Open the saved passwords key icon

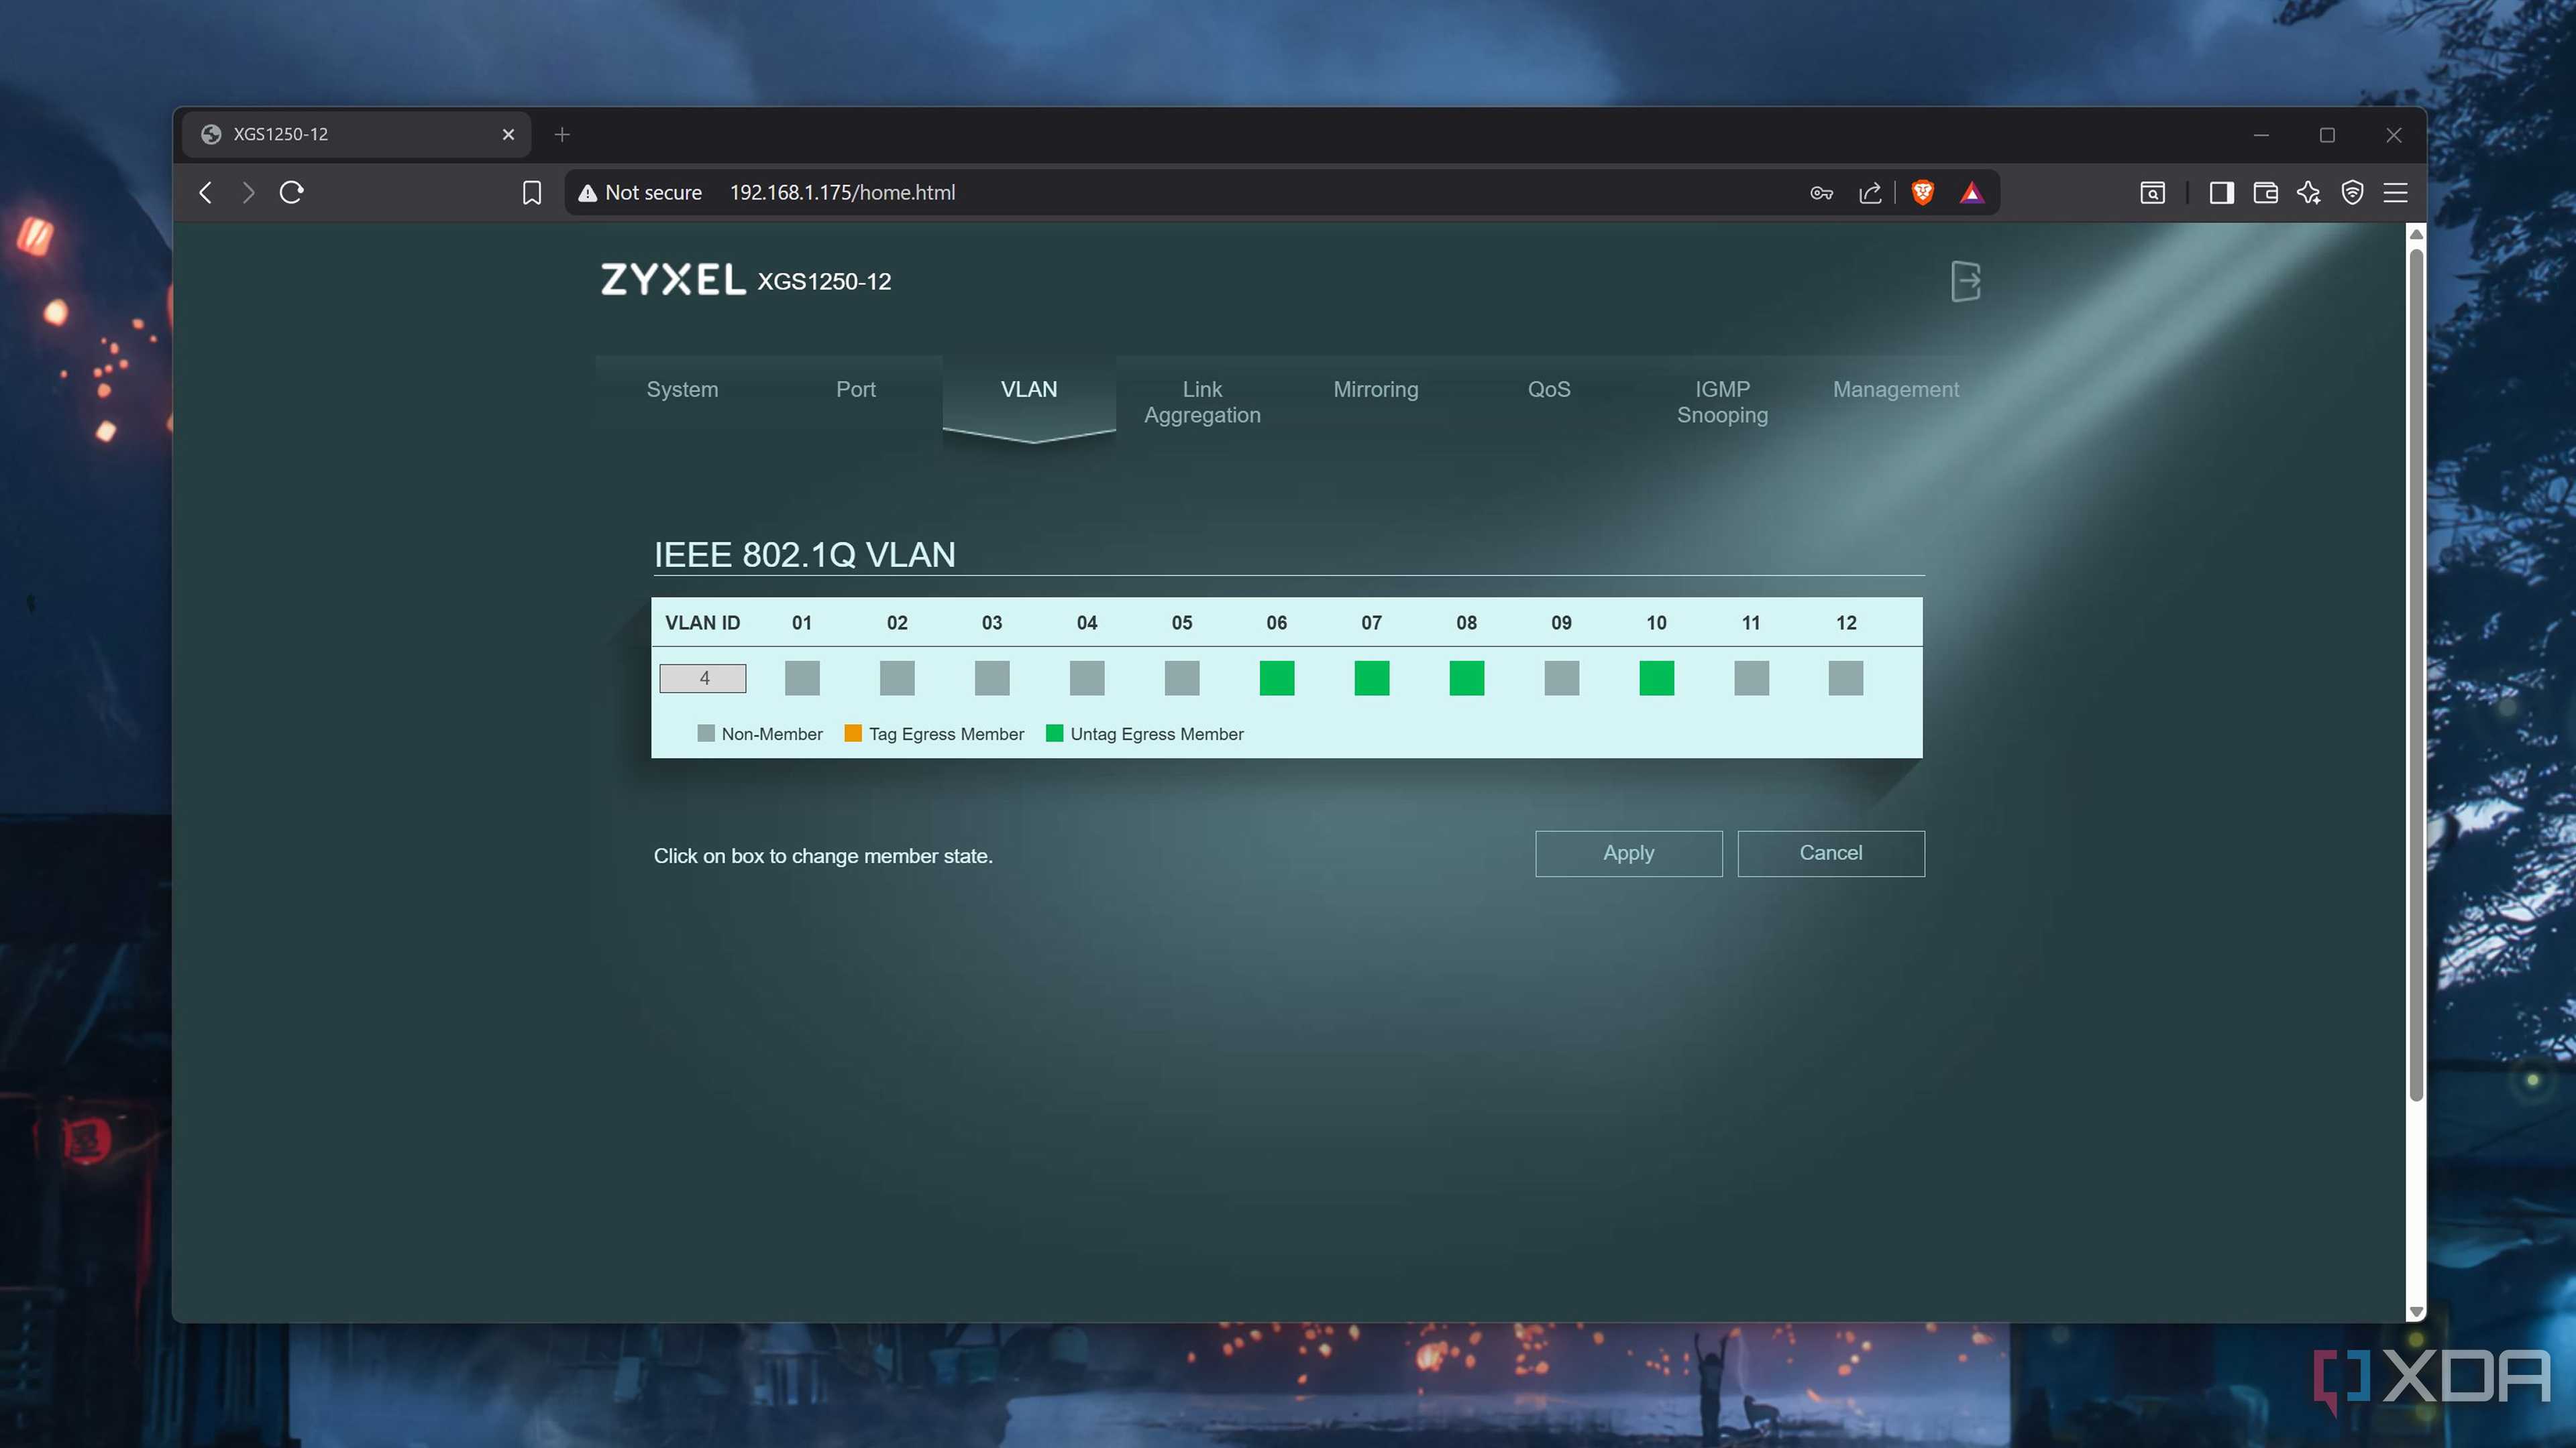coord(1821,193)
